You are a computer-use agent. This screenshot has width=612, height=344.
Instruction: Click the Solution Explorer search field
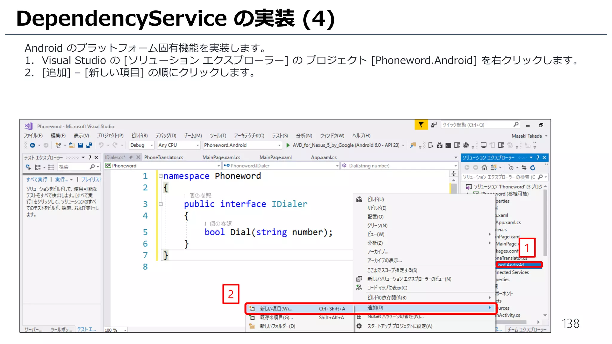coord(505,177)
